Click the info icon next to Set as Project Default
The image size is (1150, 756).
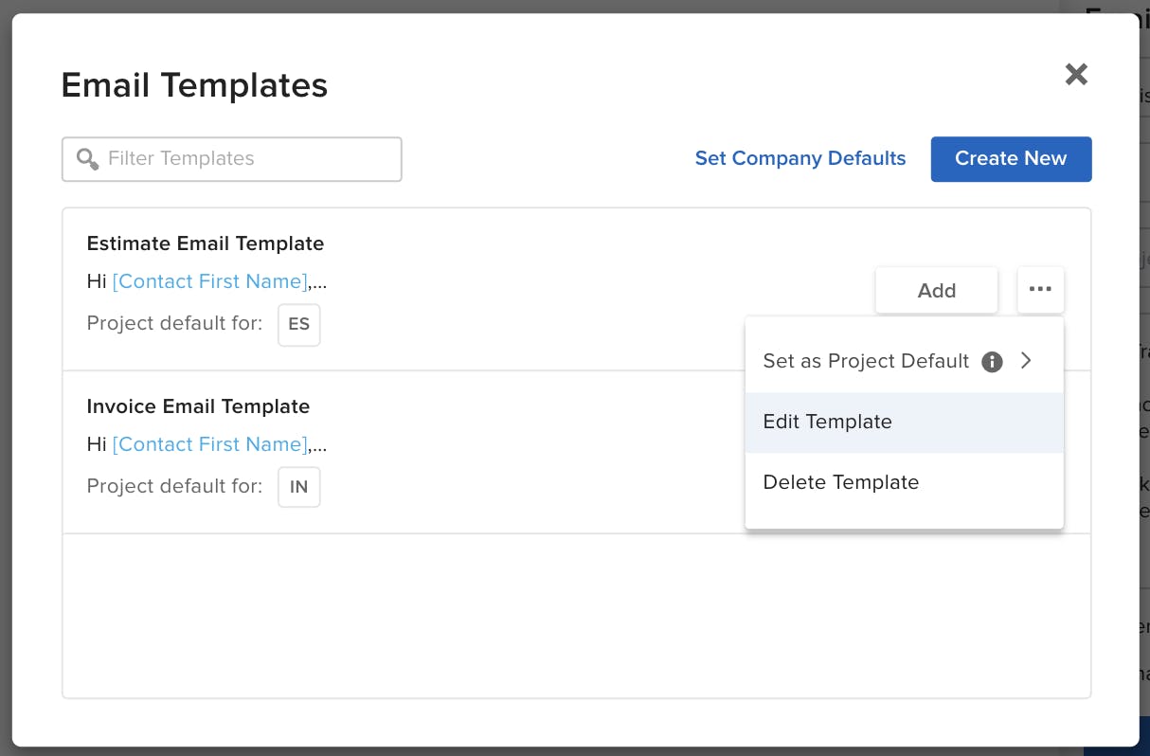click(991, 361)
